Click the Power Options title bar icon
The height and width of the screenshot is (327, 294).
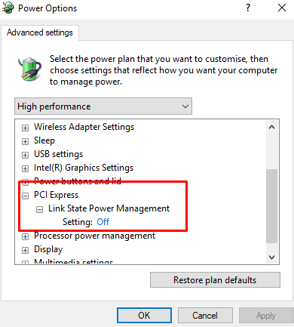point(8,8)
